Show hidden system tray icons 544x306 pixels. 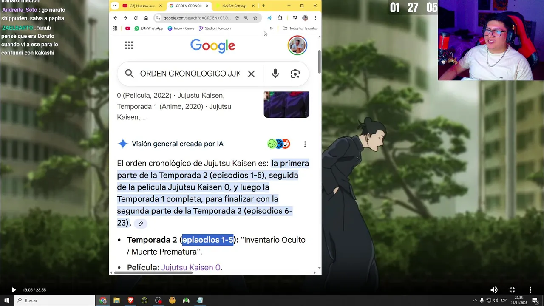point(475,300)
